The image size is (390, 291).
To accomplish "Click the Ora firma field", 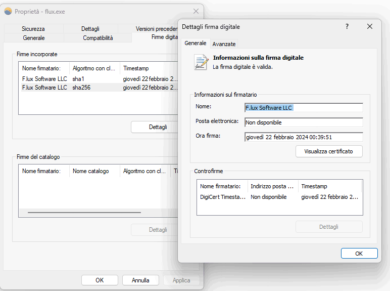I will point(304,137).
